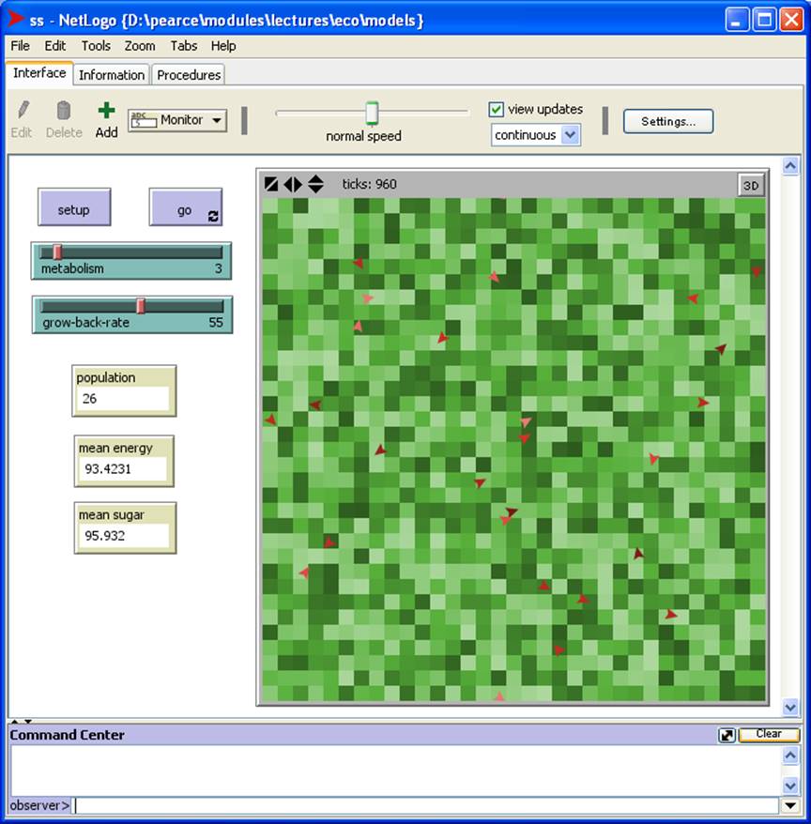The image size is (811, 824).
Task: Clear the Command Center output
Action: pyautogui.click(x=768, y=735)
